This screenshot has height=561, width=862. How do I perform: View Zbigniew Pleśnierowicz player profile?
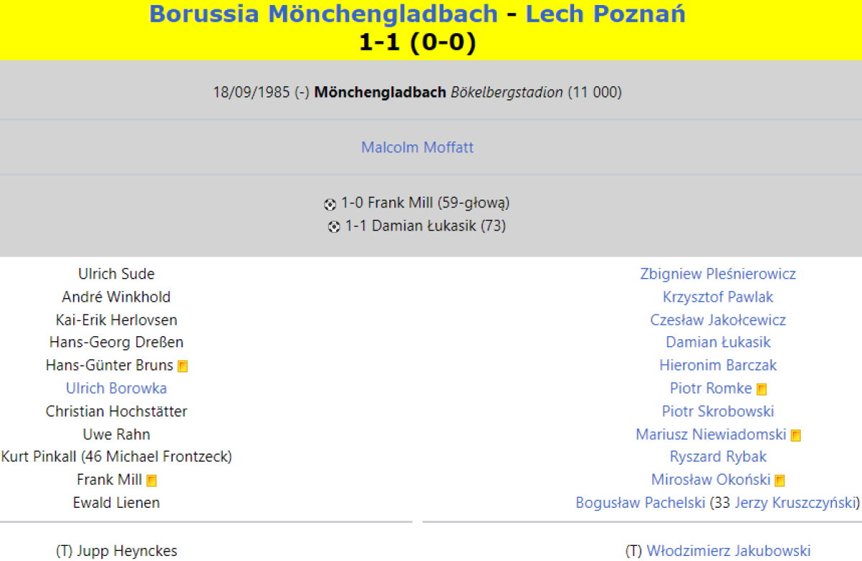[x=718, y=274]
